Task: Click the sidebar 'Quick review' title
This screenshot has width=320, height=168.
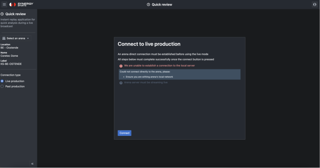Action: [x=15, y=14]
